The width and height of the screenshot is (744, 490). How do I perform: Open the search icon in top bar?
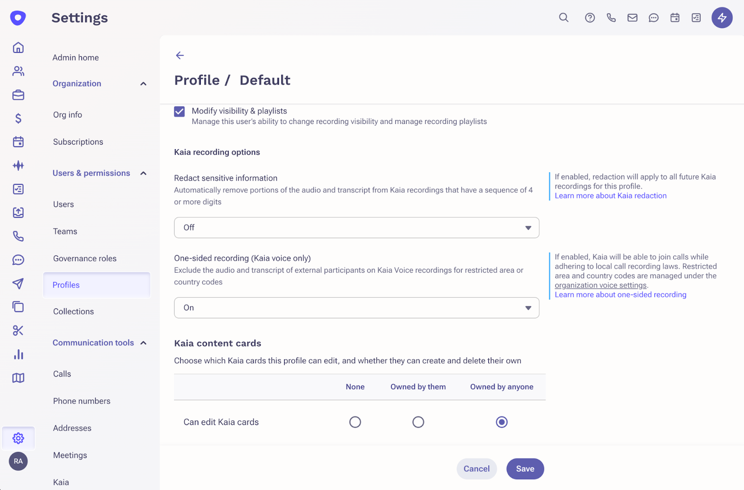[x=564, y=18]
